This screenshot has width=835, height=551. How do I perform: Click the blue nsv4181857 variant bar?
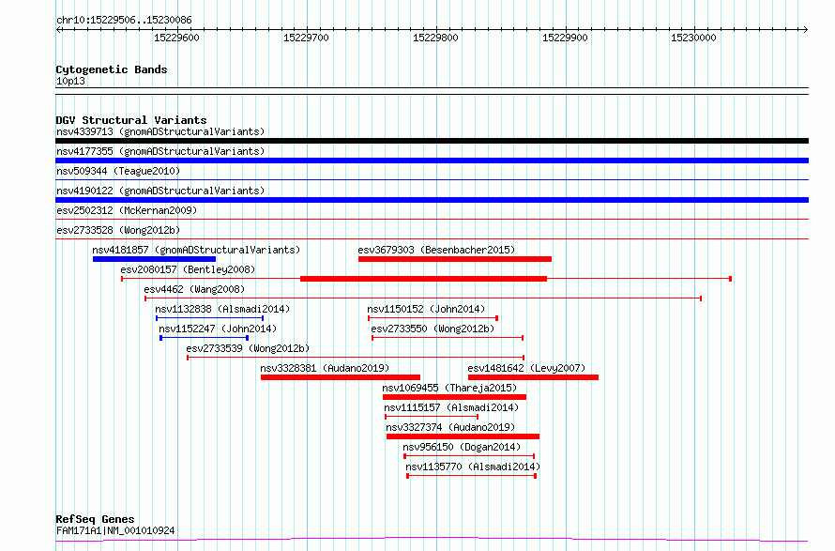(154, 259)
